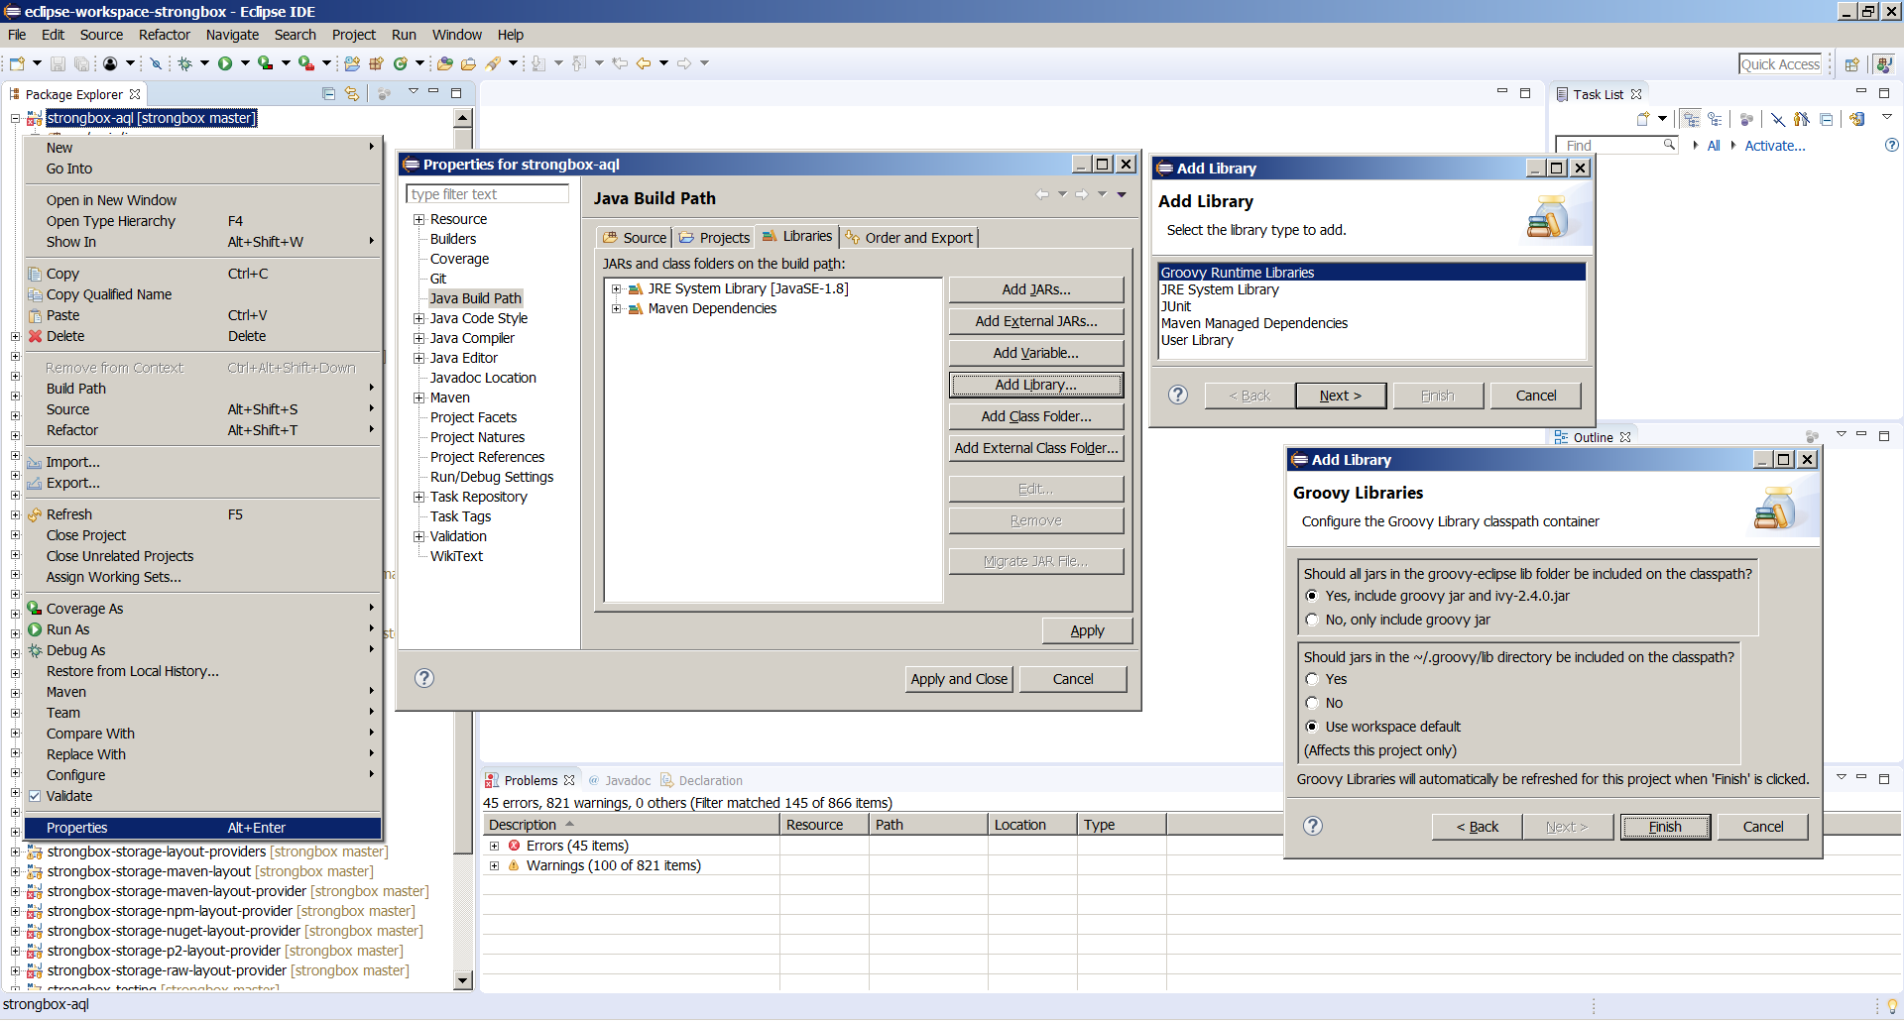Expand the Java Compiler tree node
Screen dimensions: 1904x1021
[419, 338]
